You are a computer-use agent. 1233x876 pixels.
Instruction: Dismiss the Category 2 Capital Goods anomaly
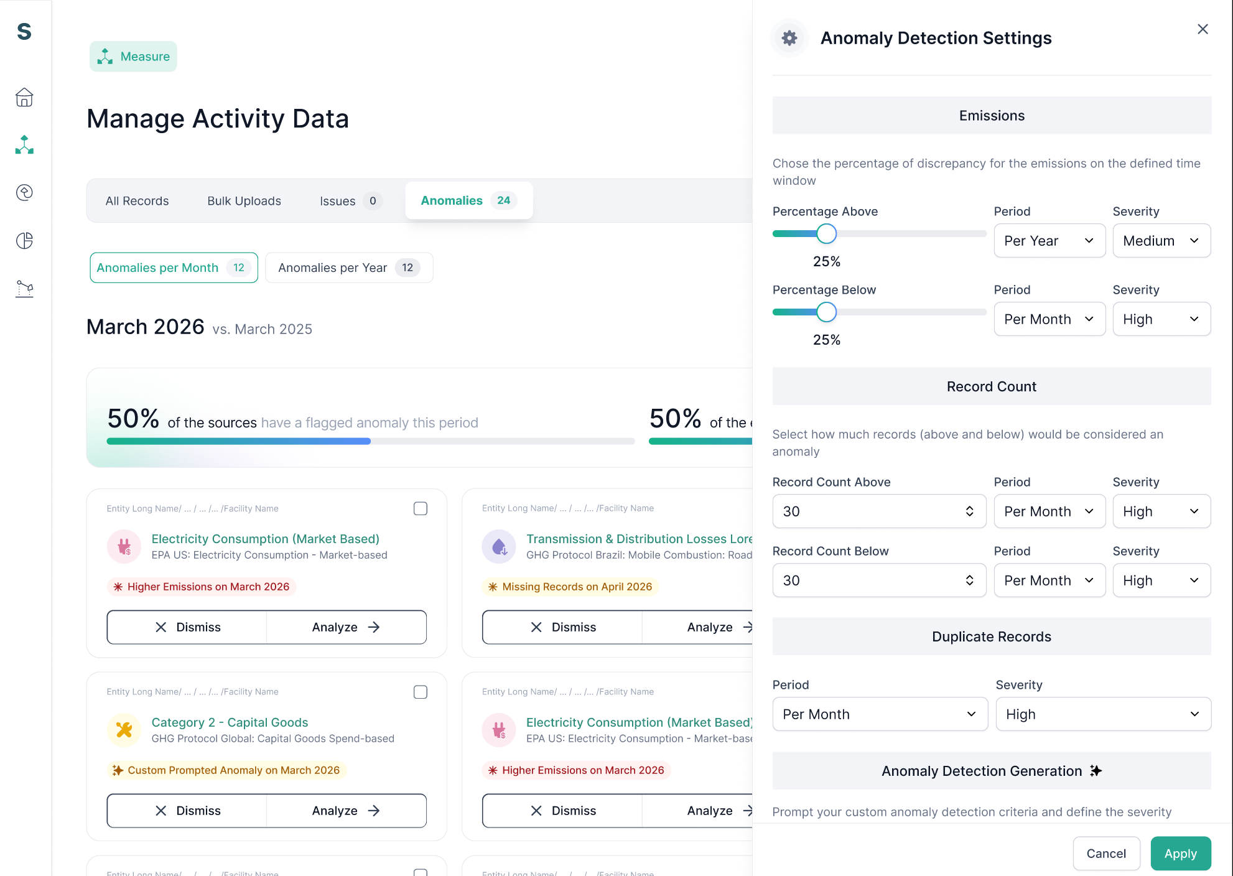(x=187, y=811)
